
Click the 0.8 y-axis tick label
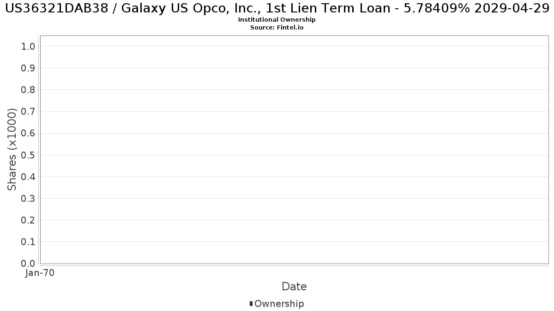pos(29,89)
